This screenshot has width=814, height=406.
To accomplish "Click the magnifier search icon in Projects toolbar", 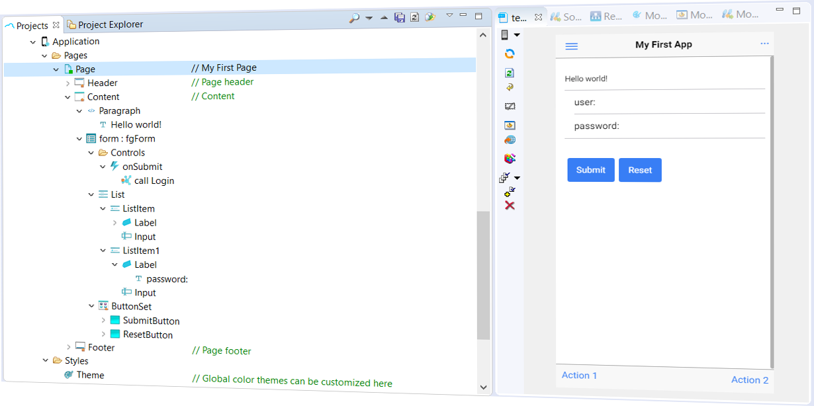I will pos(354,18).
